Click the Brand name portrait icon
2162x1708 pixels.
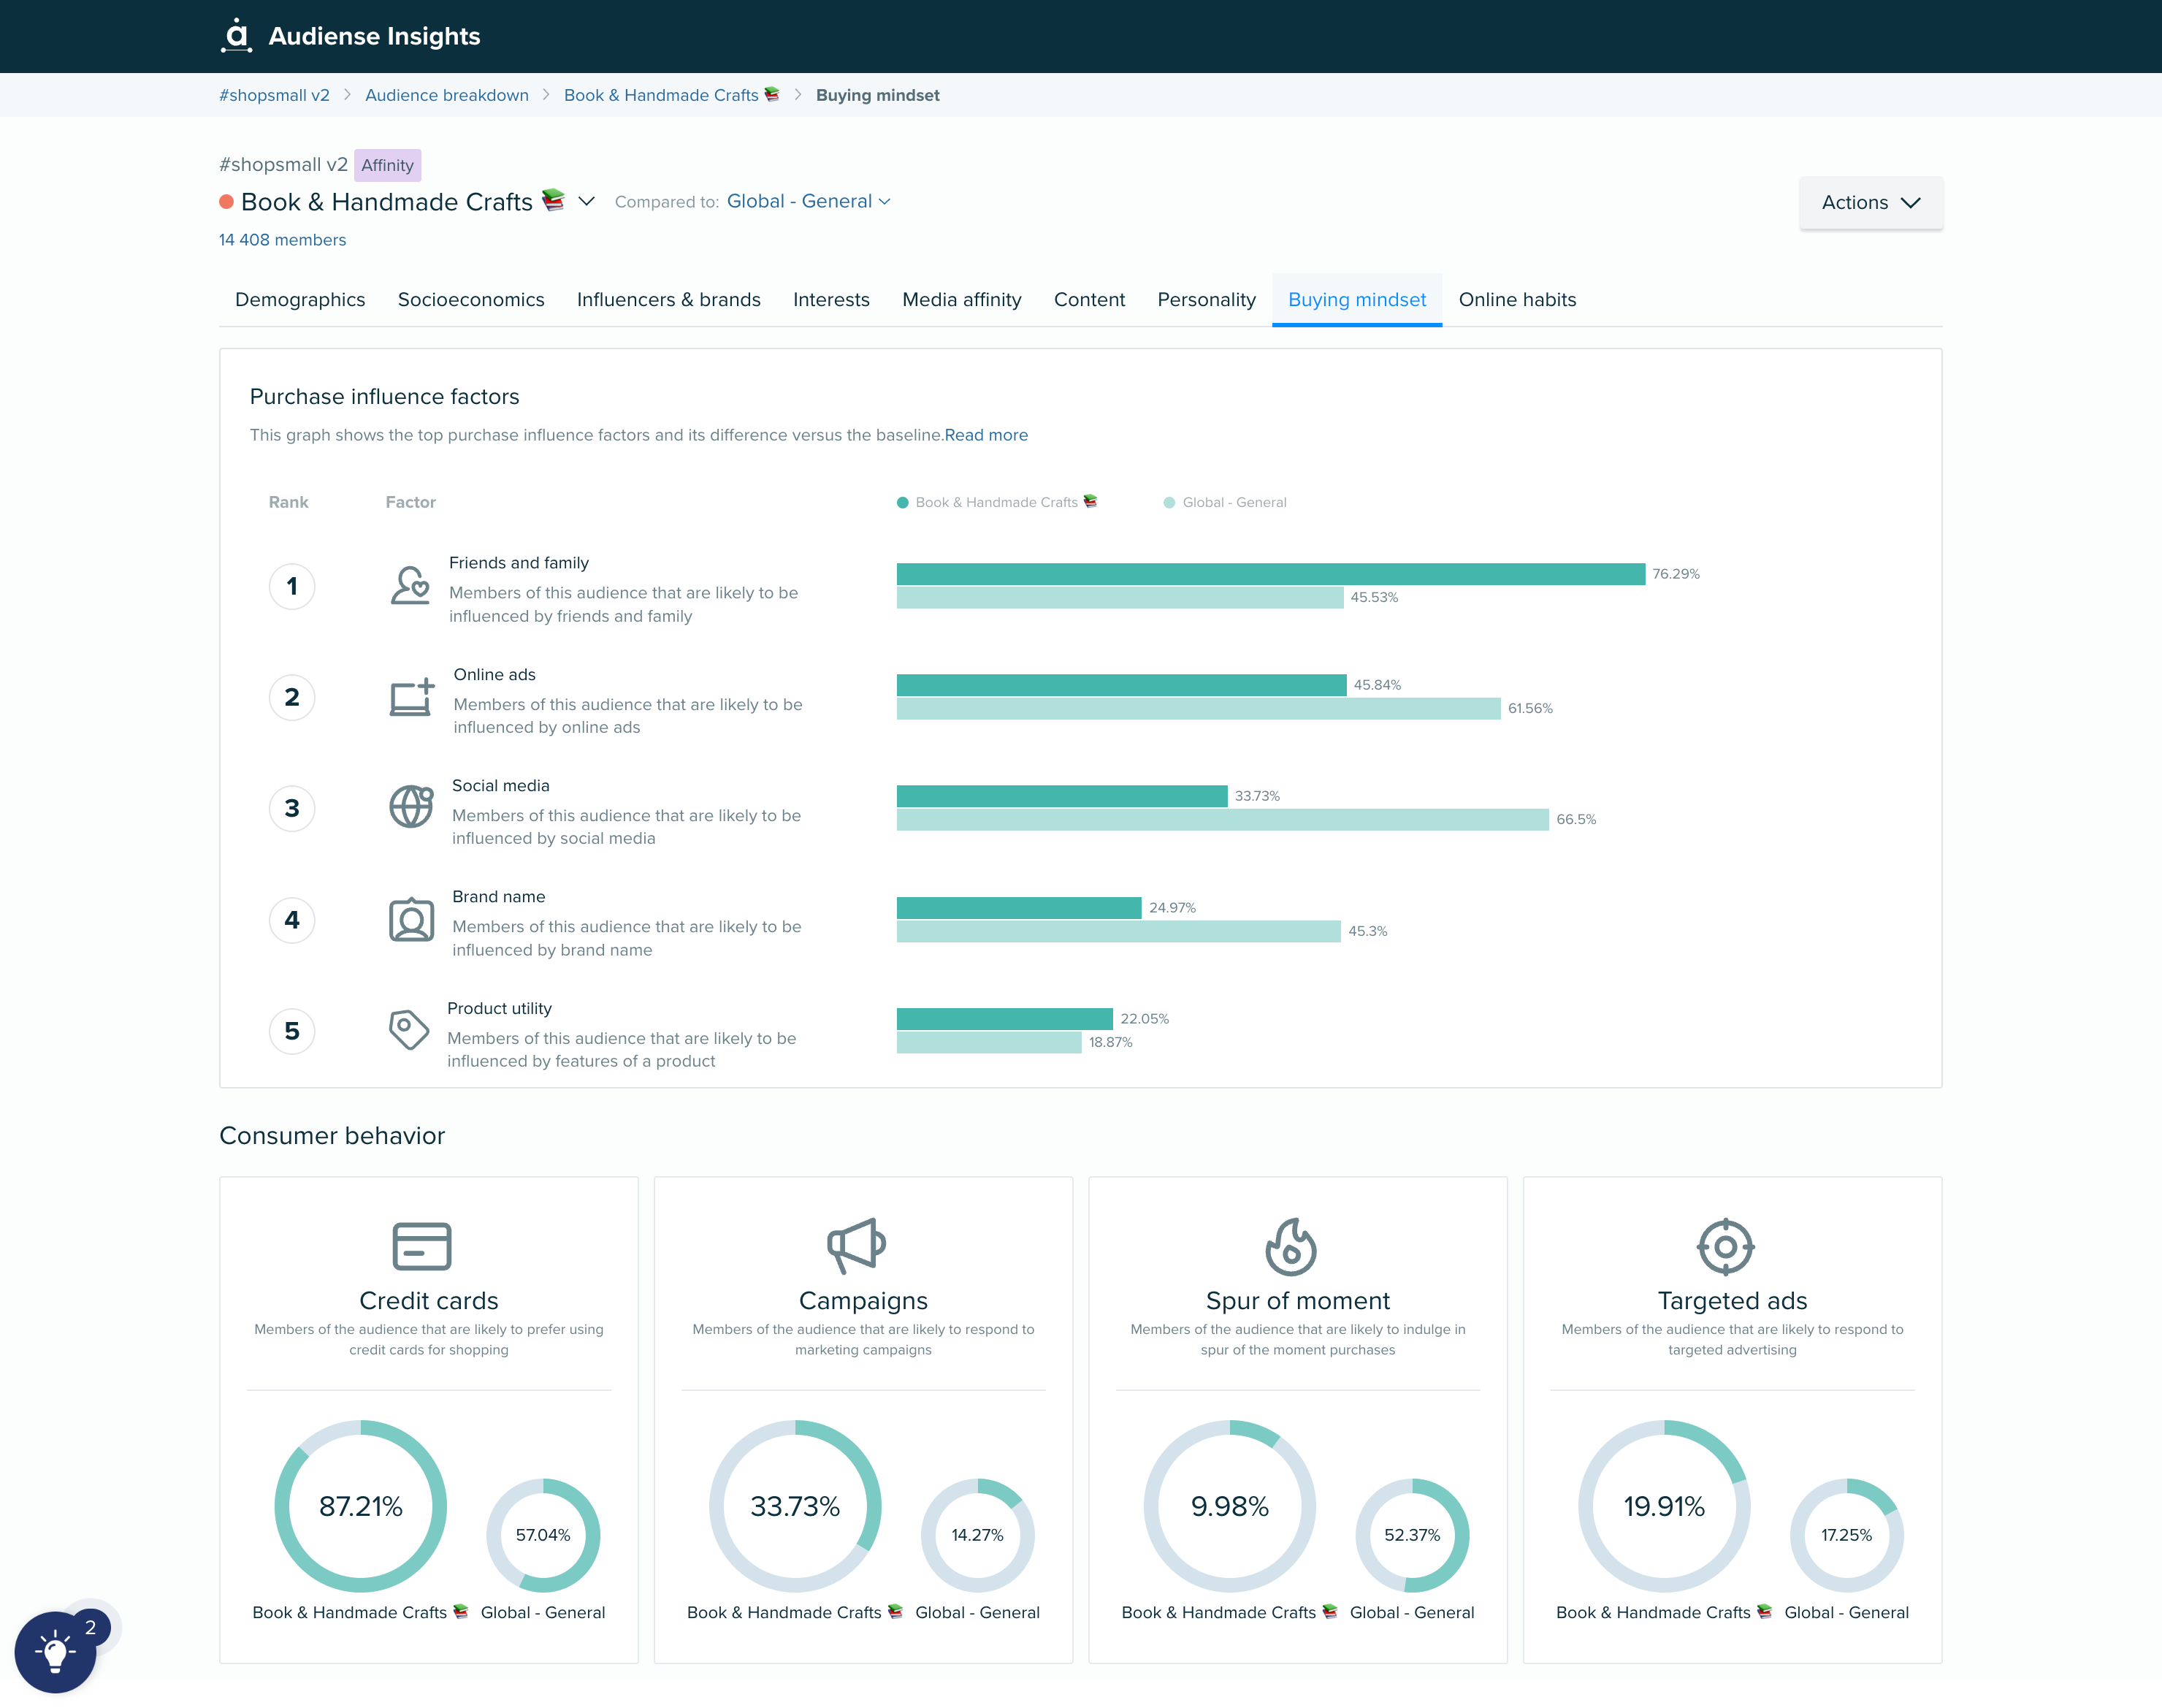[x=410, y=919]
